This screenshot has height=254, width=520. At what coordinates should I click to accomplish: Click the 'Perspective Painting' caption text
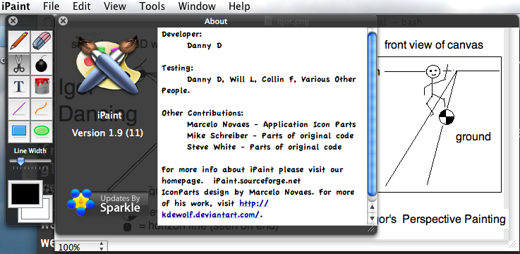pyautogui.click(x=454, y=219)
